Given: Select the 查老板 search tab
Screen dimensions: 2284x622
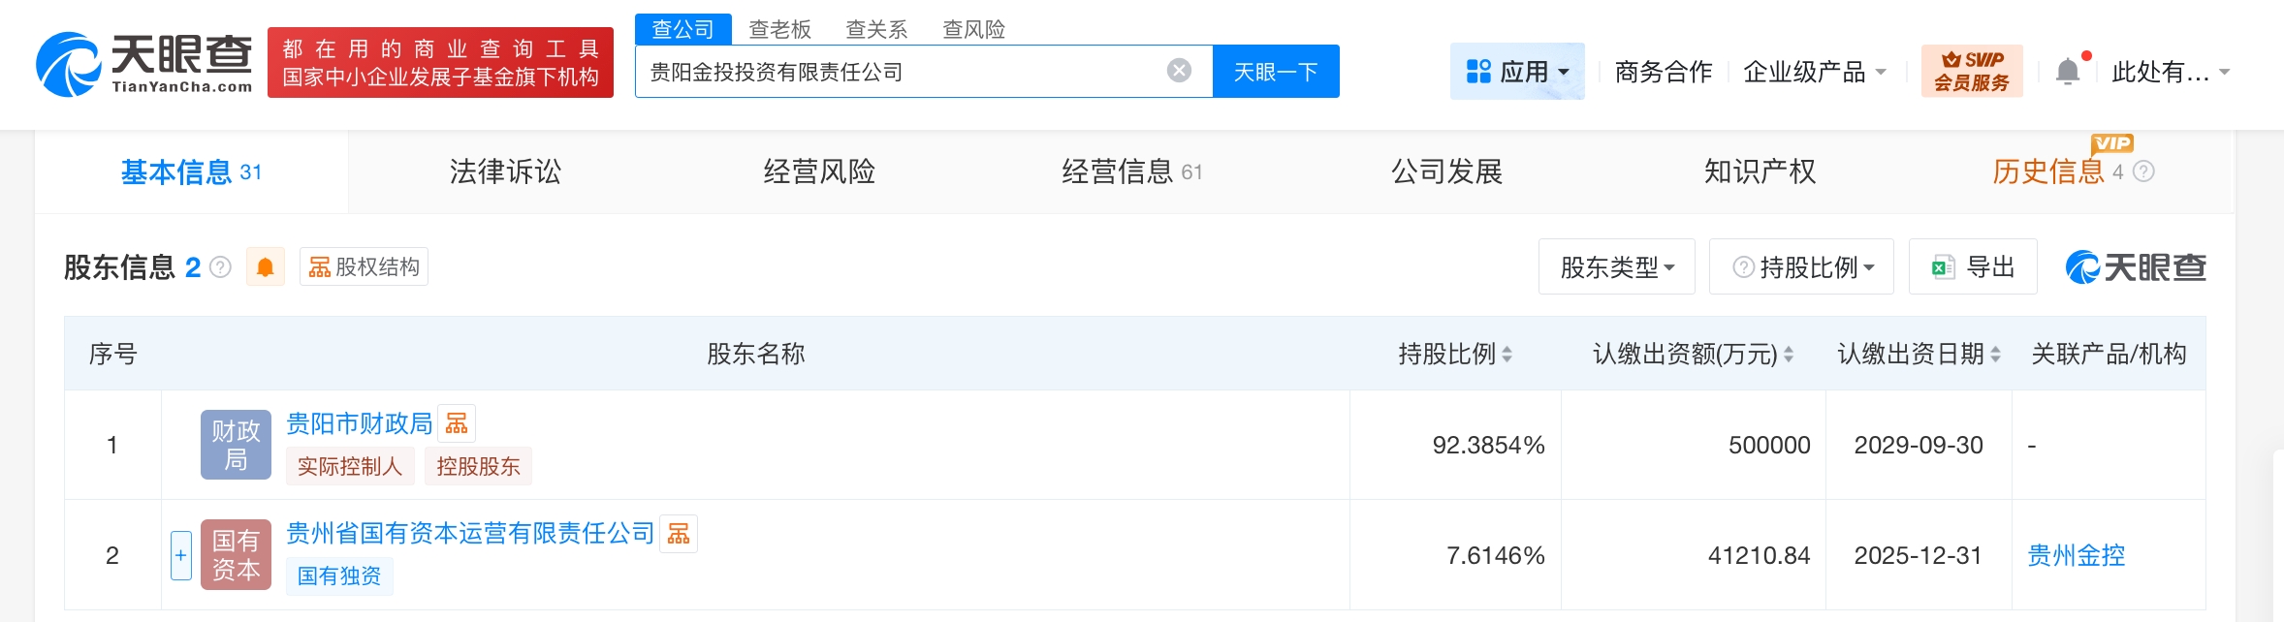Looking at the screenshot, I should click(x=779, y=29).
